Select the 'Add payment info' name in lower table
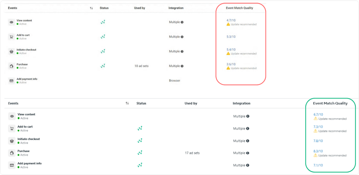The image size is (359, 175). (30, 163)
